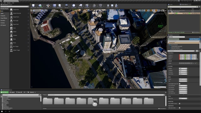Select the Point Light icon
Screen dimensions: 201x113
tap(11, 21)
